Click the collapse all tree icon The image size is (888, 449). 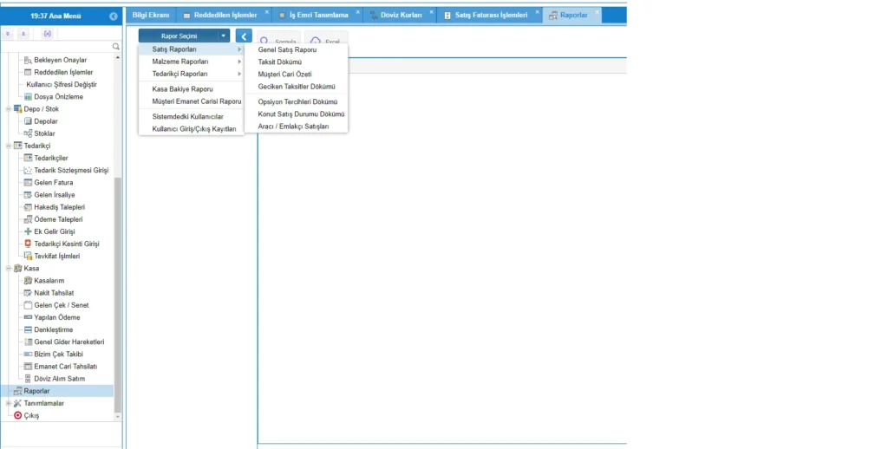(x=23, y=33)
